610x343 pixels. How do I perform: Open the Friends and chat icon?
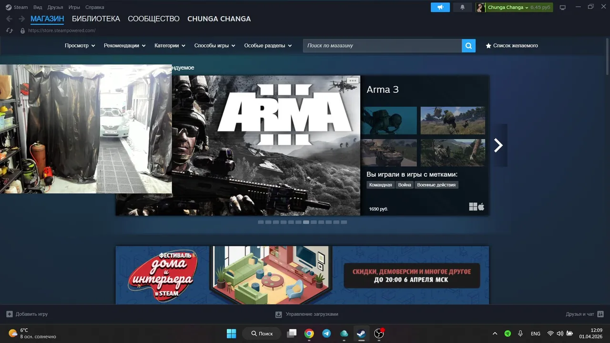pyautogui.click(x=600, y=314)
